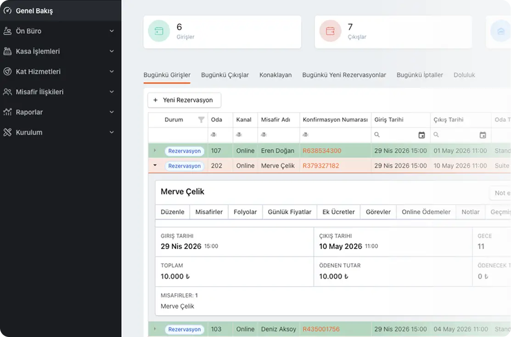Click the Çıkış Tarihi search magnifier
Image resolution: width=511 pixels, height=337 pixels.
pos(436,135)
